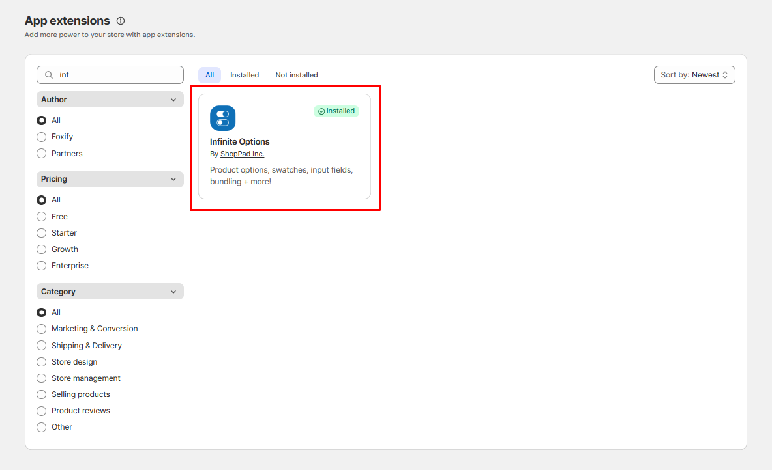This screenshot has width=772, height=470.
Task: Choose the Product reviews category
Action: tap(42, 411)
